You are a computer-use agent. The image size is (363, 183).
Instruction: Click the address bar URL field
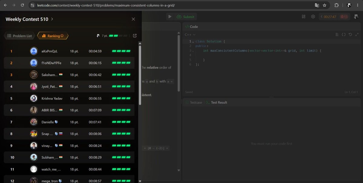coord(172,5)
